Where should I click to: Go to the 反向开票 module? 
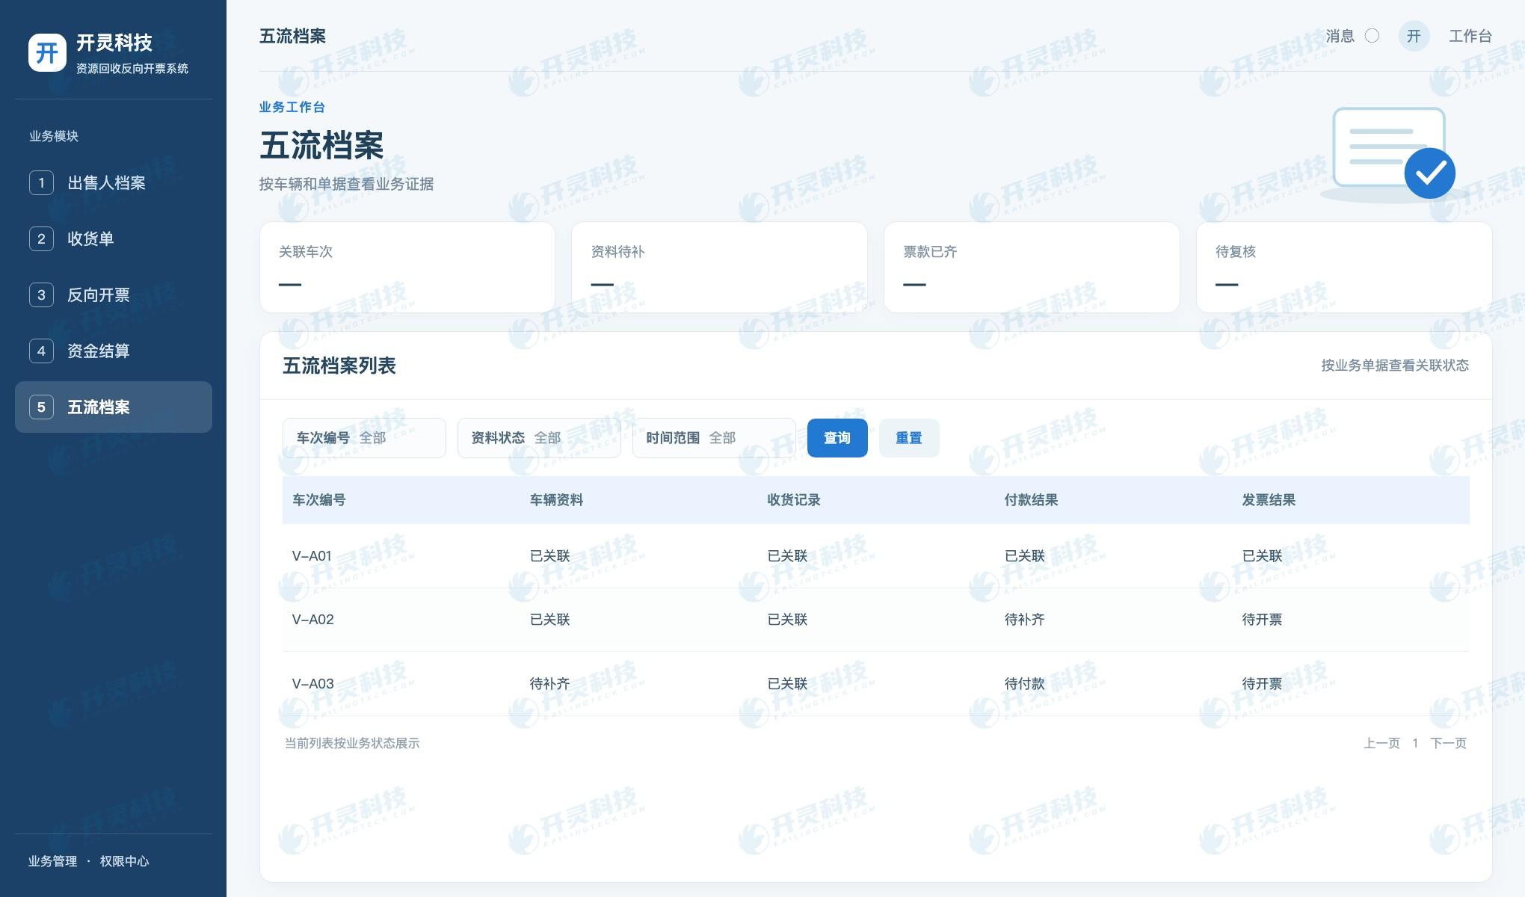(114, 295)
